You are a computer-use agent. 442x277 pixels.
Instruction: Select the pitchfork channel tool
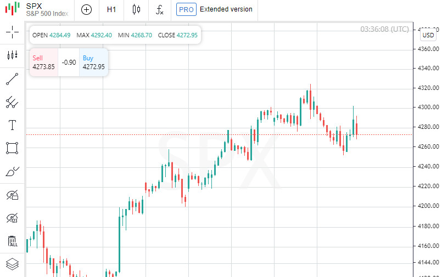12,102
